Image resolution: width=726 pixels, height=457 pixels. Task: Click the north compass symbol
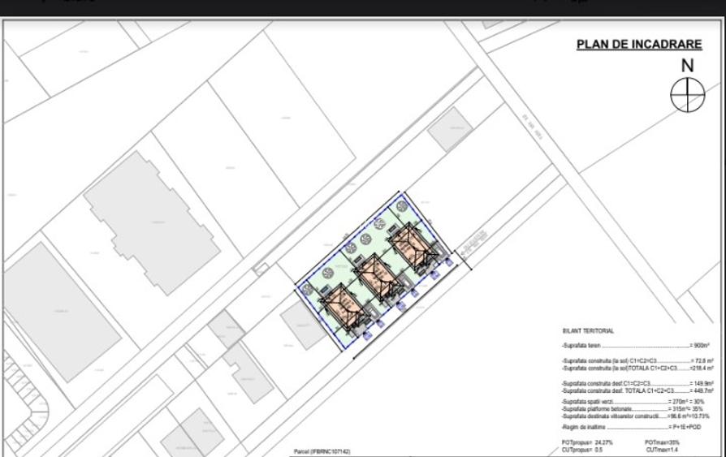687,96
